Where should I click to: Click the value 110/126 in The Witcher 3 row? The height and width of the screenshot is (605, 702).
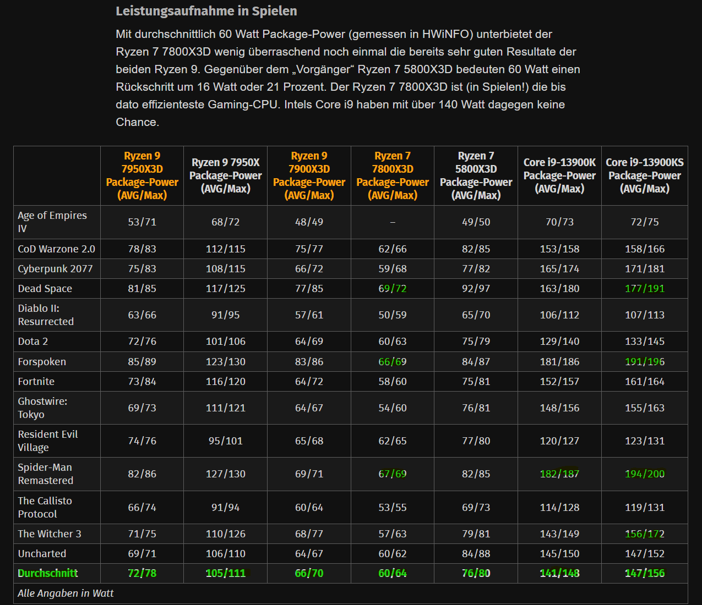coord(226,533)
